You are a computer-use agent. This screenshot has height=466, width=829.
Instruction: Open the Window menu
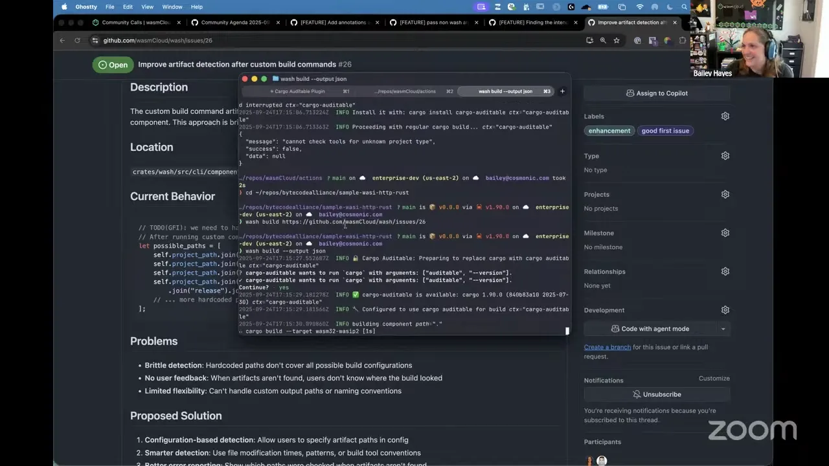[172, 6]
